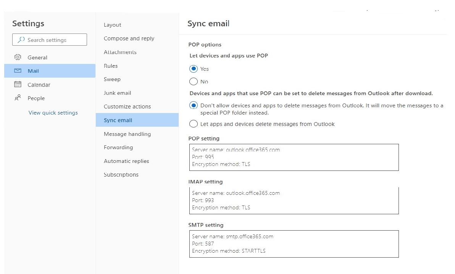Open Layout settings

(113, 25)
